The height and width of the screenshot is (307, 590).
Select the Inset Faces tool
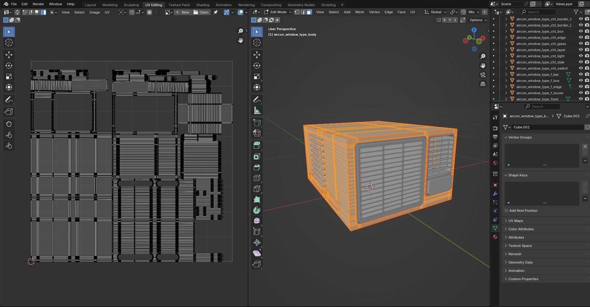point(257,156)
